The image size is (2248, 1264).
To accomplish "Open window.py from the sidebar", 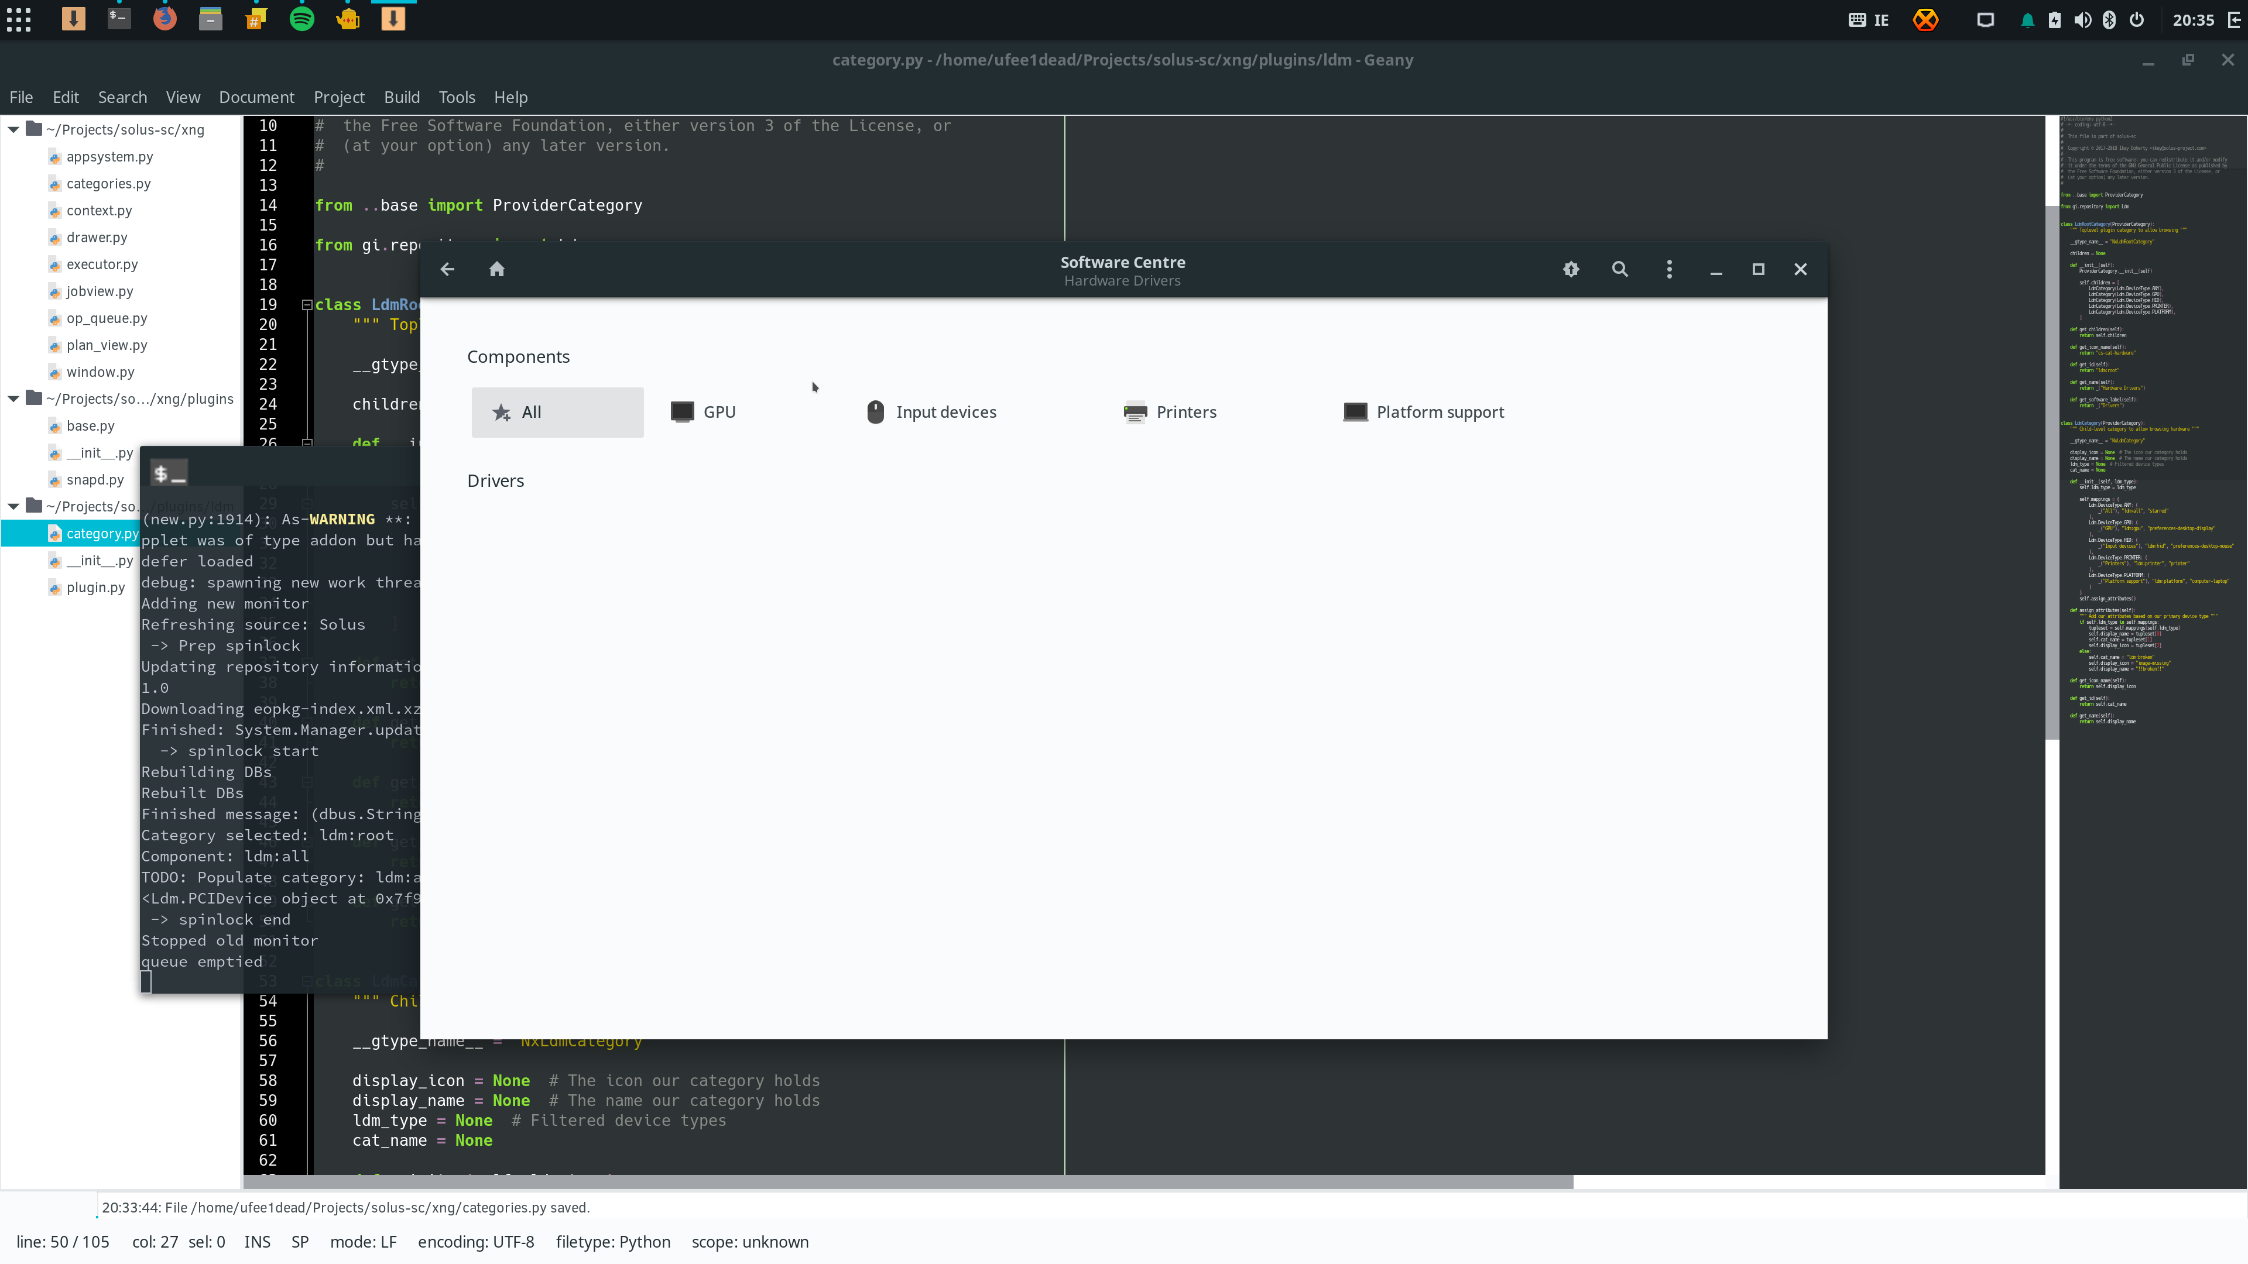I will pyautogui.click(x=100, y=373).
